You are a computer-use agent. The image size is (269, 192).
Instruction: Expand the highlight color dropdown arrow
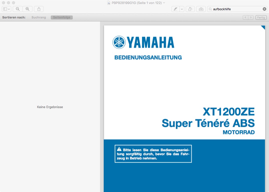182,9
